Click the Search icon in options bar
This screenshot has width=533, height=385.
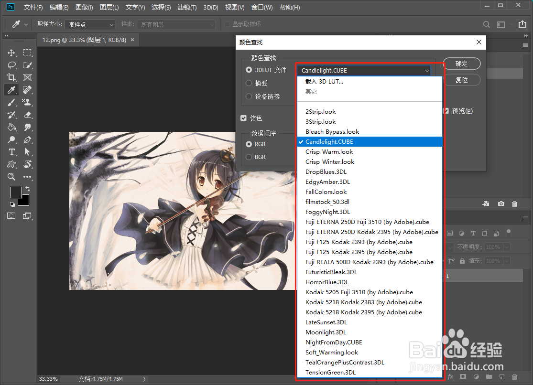tap(487, 24)
